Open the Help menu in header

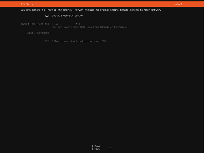click(177, 4)
